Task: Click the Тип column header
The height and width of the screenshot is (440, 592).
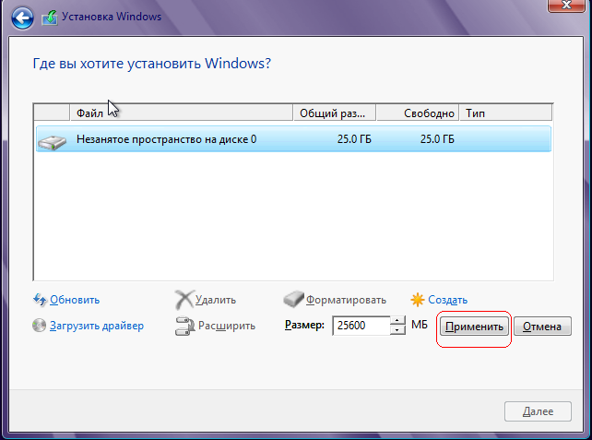Action: click(505, 113)
